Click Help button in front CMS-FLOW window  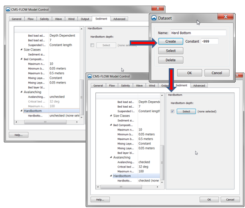[x=100, y=200]
